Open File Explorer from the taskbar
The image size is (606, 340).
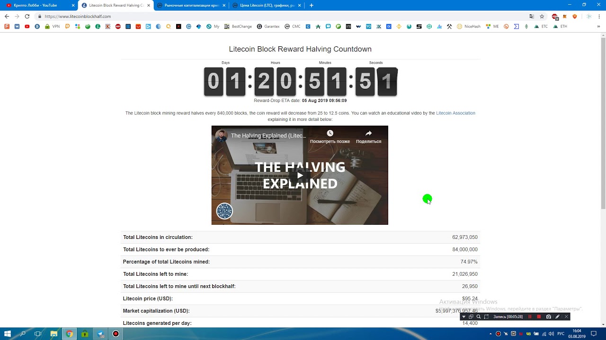[54, 334]
